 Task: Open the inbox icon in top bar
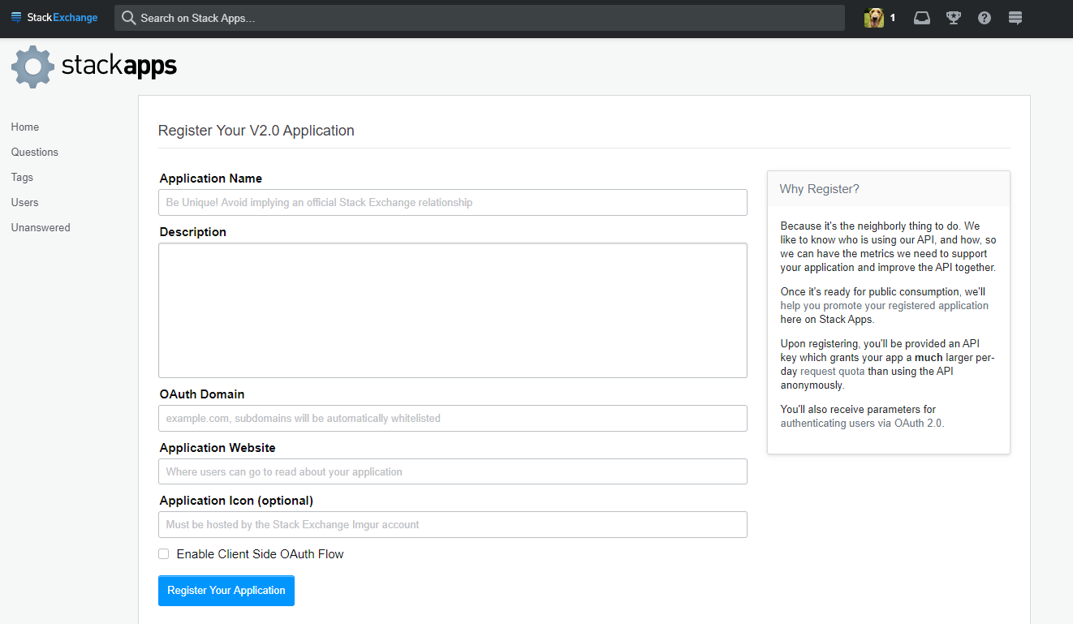[922, 18]
